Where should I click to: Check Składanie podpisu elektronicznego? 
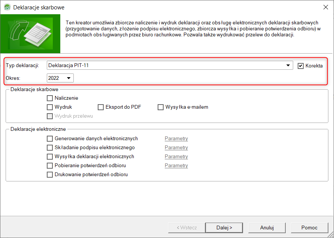[50, 148]
